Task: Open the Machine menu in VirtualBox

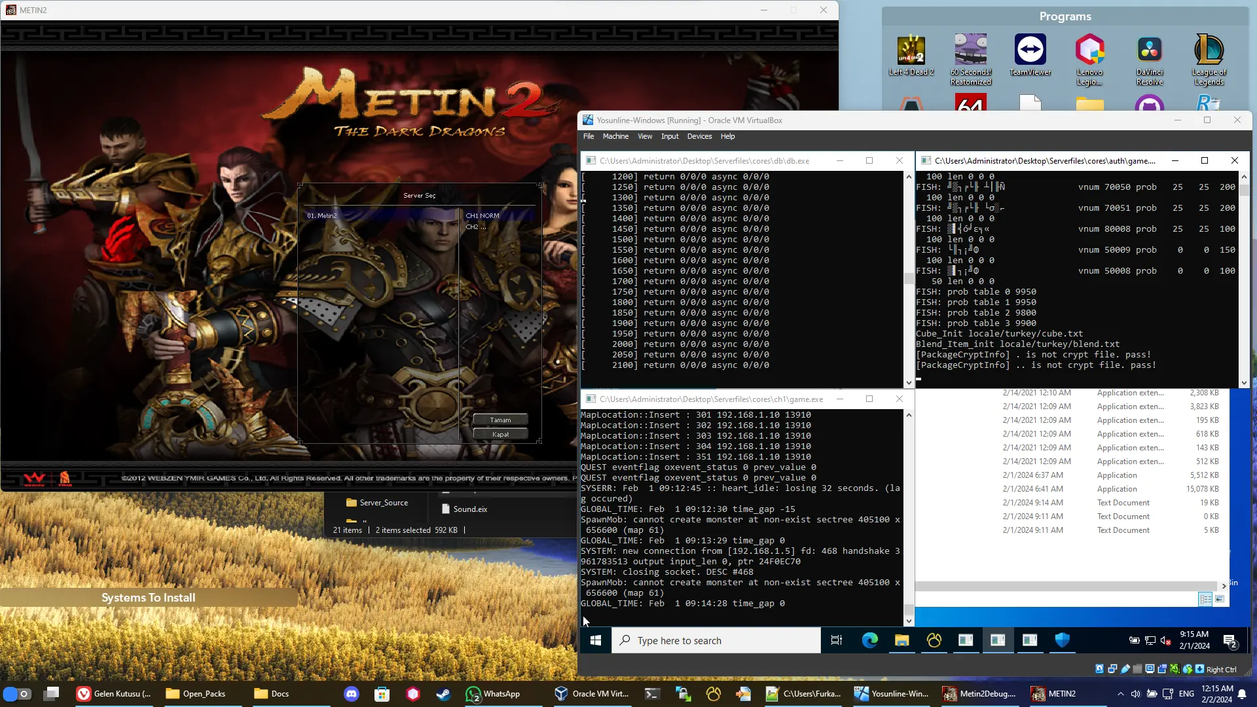Action: coord(615,136)
